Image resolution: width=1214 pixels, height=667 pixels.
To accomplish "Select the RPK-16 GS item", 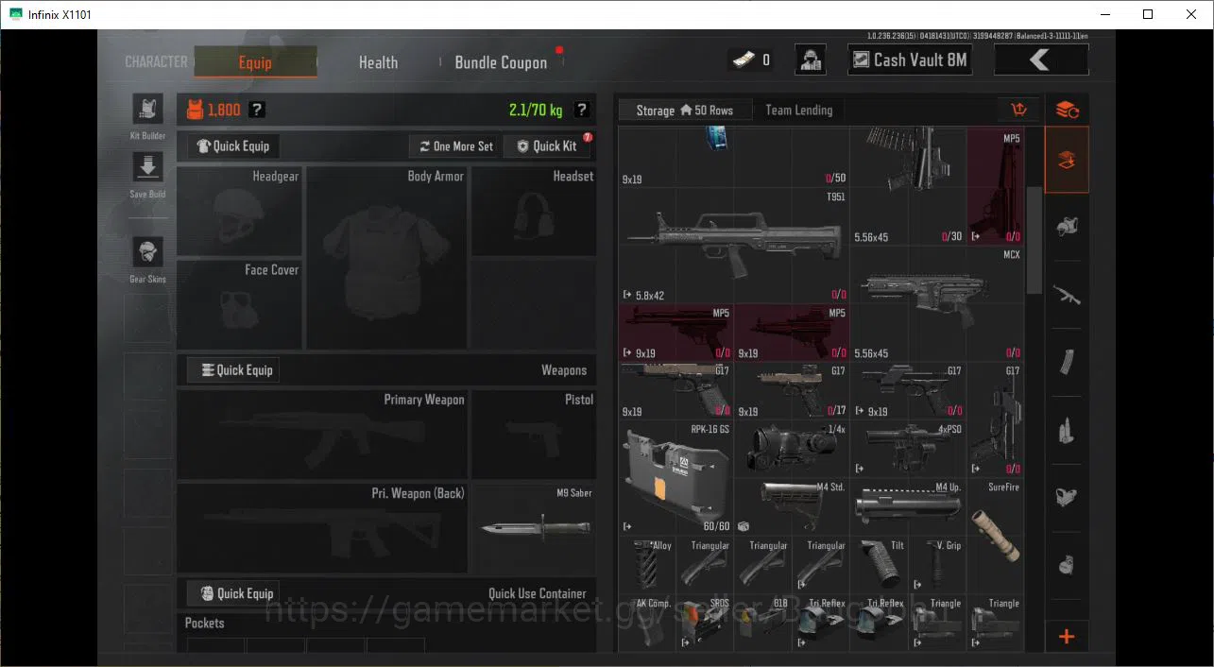I will [675, 477].
